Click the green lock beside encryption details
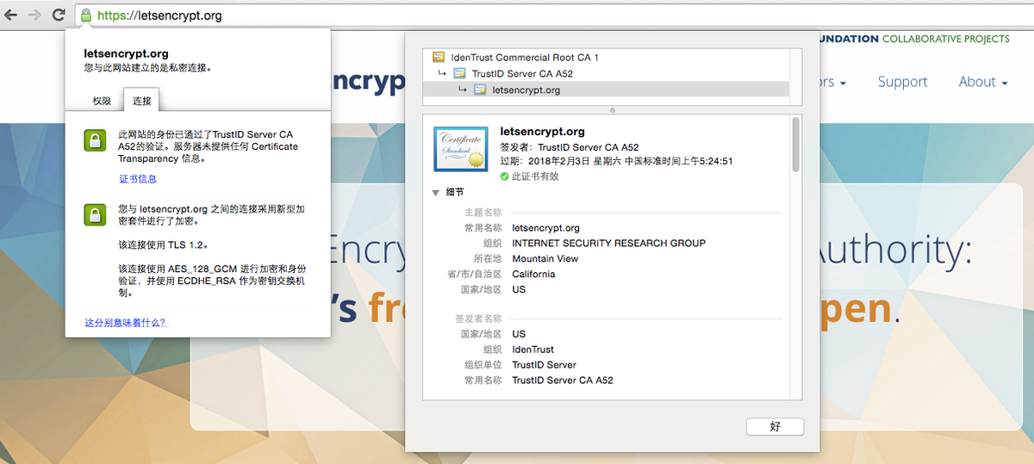 [95, 214]
